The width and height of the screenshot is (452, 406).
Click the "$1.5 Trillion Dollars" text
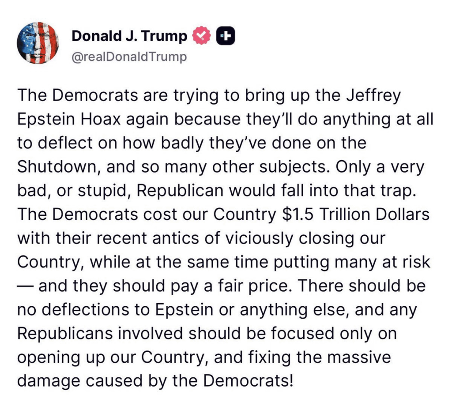tap(356, 214)
